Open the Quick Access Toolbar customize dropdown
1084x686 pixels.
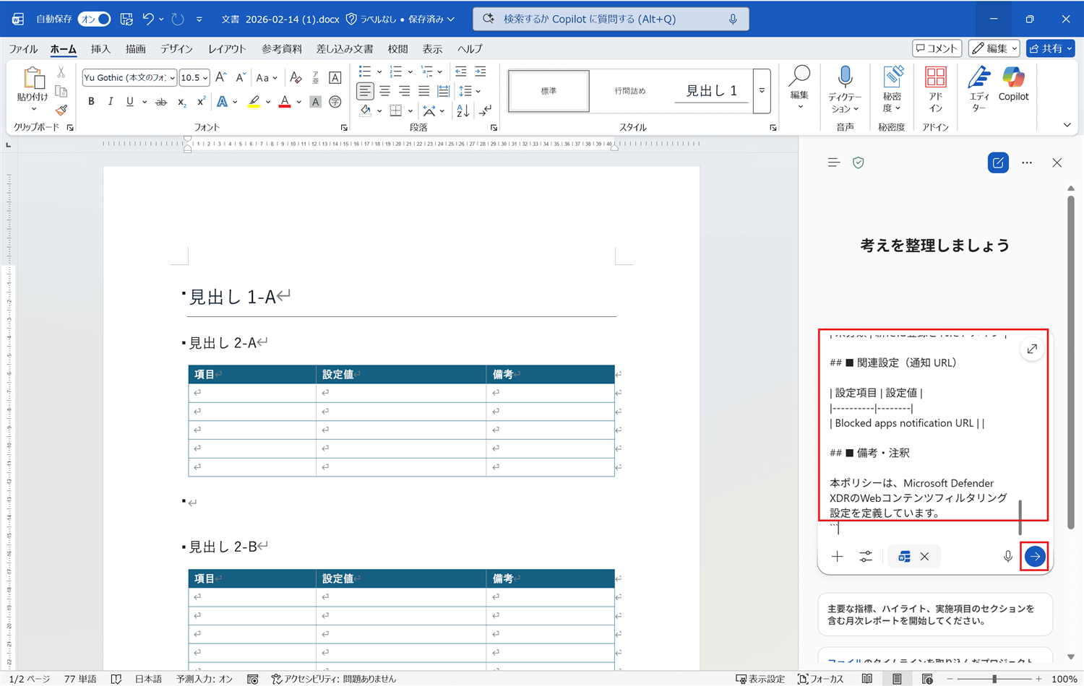pyautogui.click(x=199, y=19)
